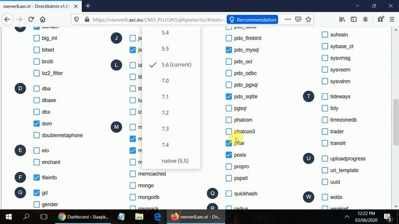Open Task View on the taskbar

tap(44, 217)
